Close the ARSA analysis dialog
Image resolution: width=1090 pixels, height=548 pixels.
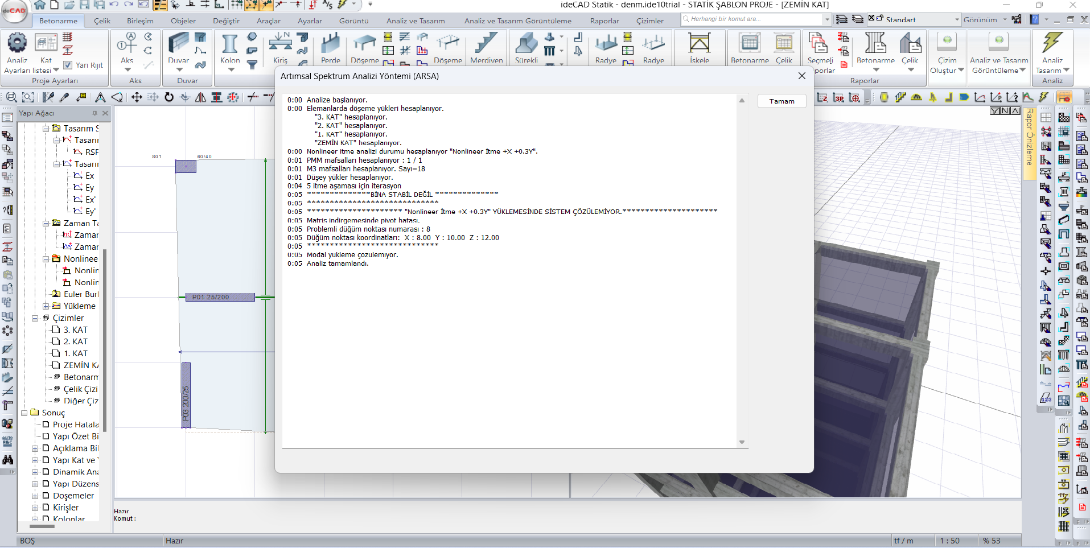802,76
